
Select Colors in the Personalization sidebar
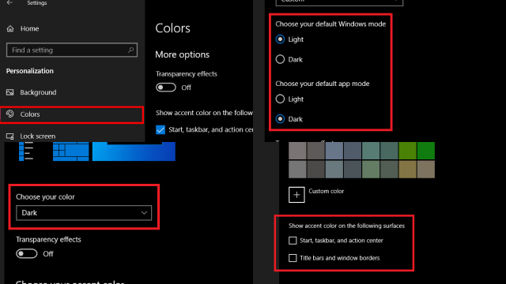72,114
